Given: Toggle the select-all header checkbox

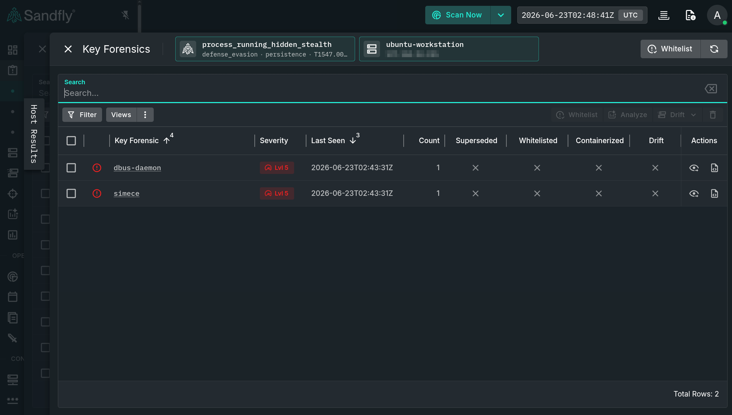Looking at the screenshot, I should pos(71,141).
